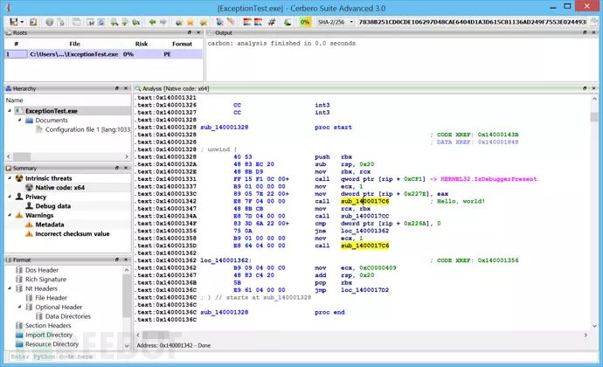Click the 0% risk indicator in toolbar
This screenshot has height=367, width=603.
pyautogui.click(x=304, y=21)
